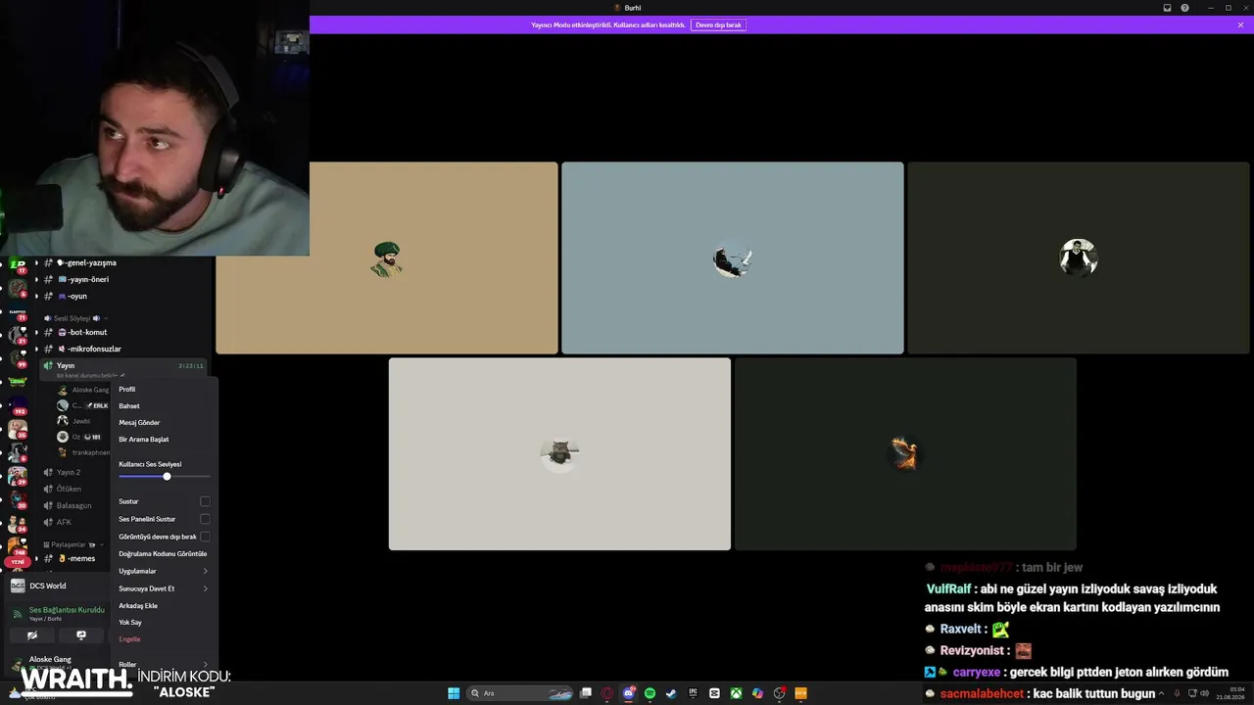
Task: Open Discord from the taskbar
Action: click(629, 693)
